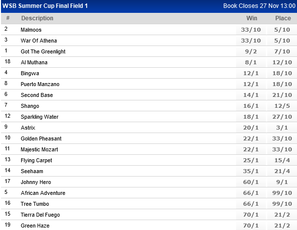
Task: Pick Astrix place odds 3/1
Action: [x=283, y=128]
